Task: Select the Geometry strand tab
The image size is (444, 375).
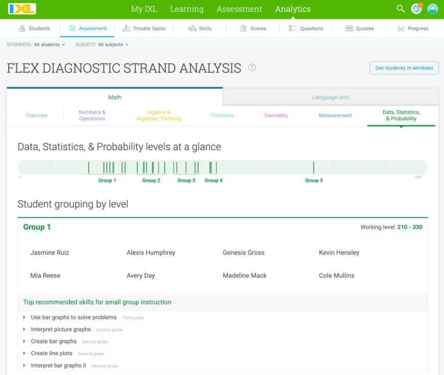Action: pos(276,115)
